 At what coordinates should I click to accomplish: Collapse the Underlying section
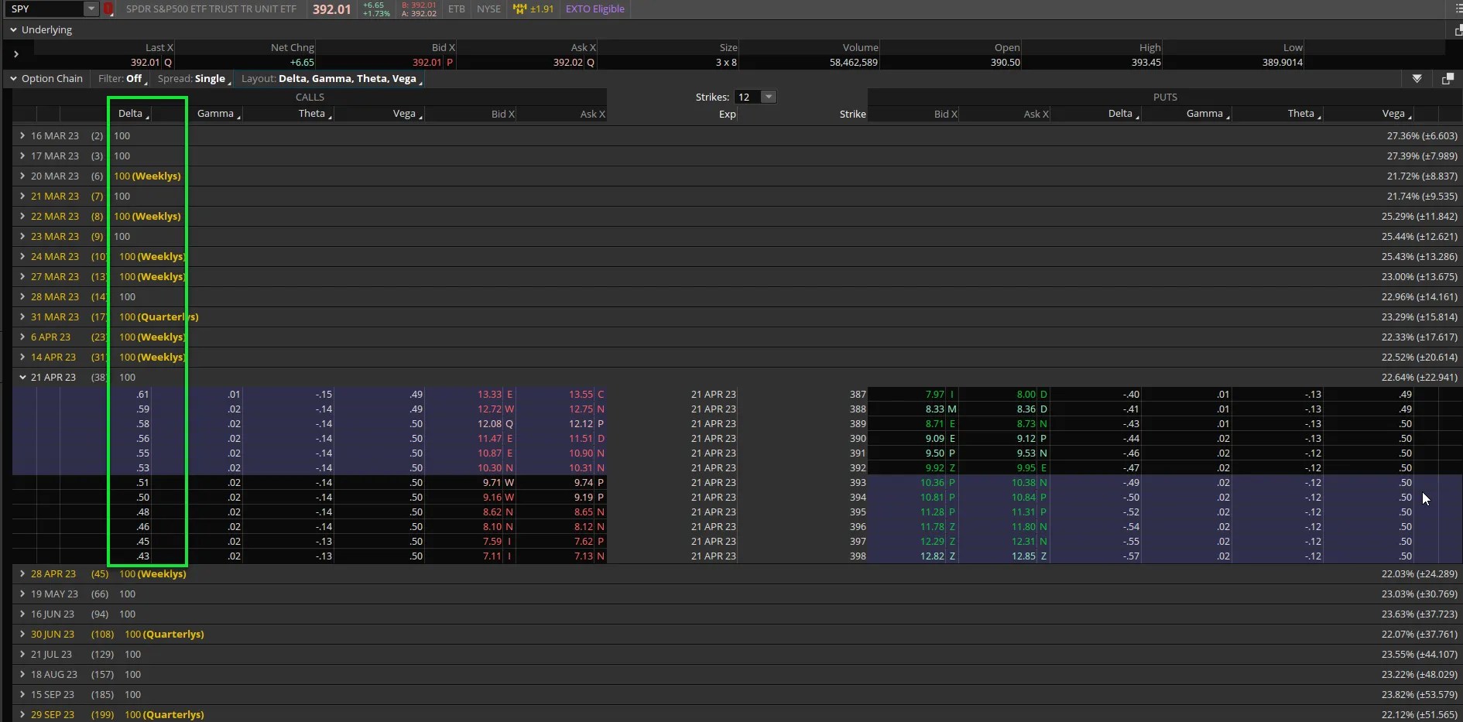click(x=12, y=29)
